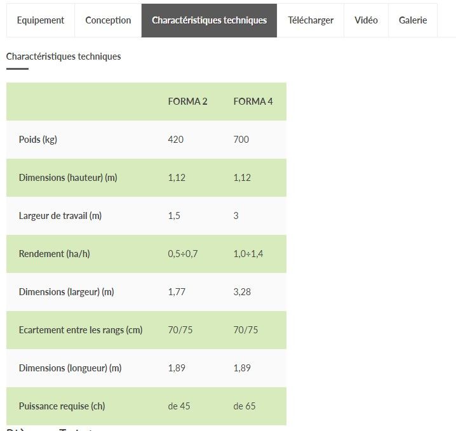The image size is (456, 431).
Task: Click the FORMA 4 column header
Action: (253, 102)
